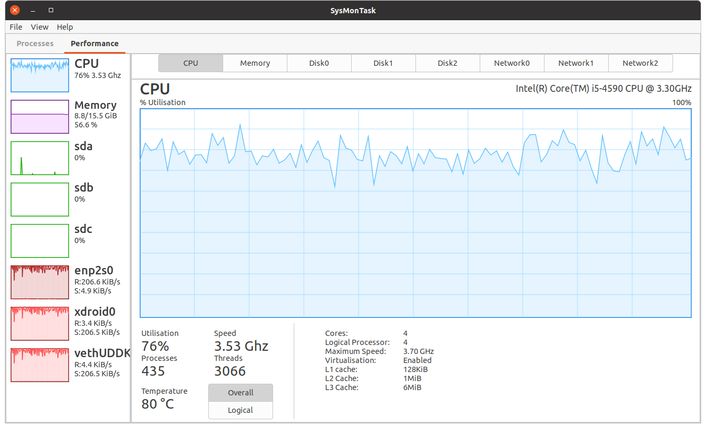Open xdroid0 network sidebar graph

40,323
